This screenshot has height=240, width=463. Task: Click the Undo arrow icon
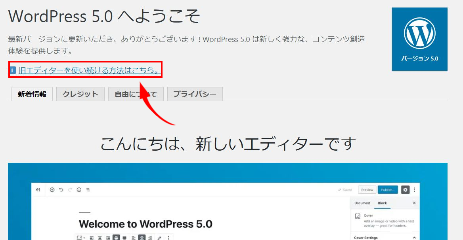pos(61,190)
